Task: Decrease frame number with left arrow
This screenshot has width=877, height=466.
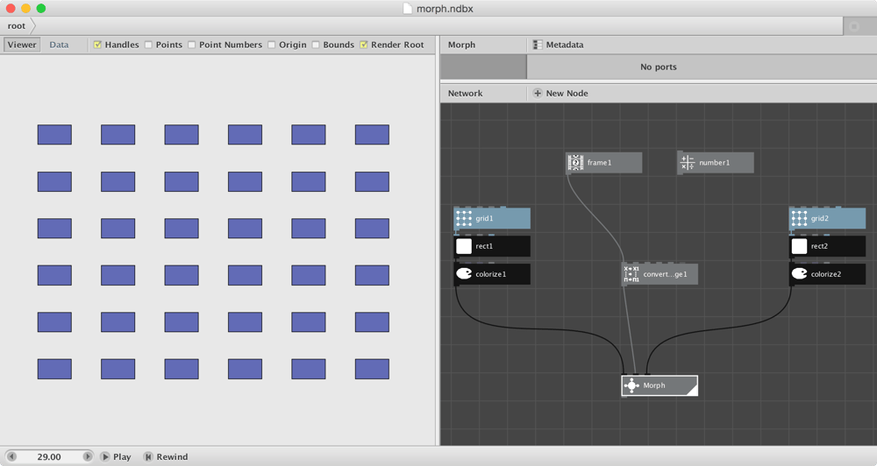Action: coord(11,456)
